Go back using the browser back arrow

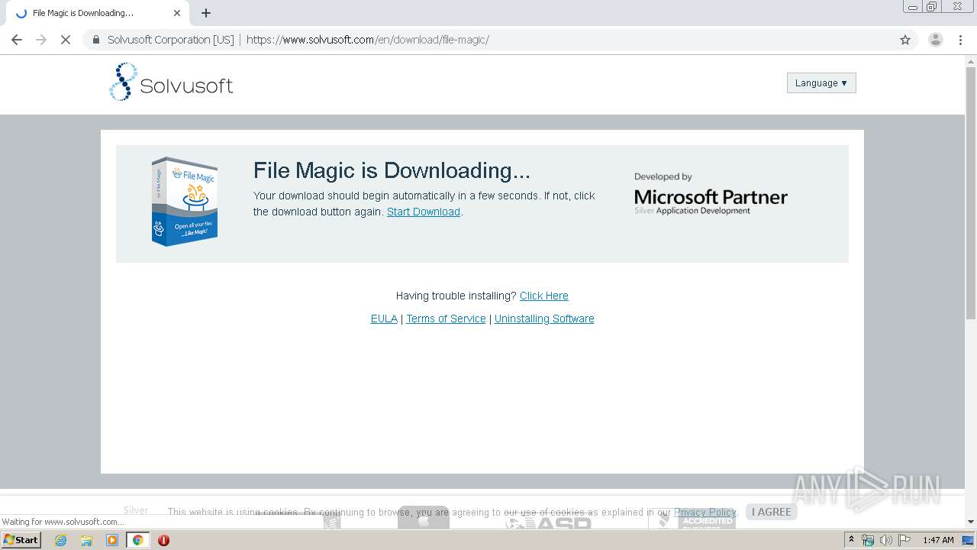pos(17,40)
